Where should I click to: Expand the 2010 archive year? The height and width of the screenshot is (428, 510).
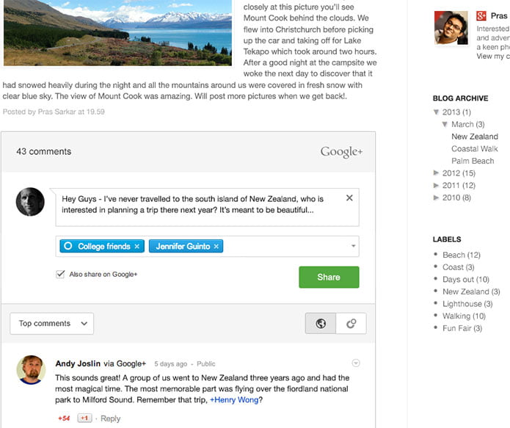(436, 197)
